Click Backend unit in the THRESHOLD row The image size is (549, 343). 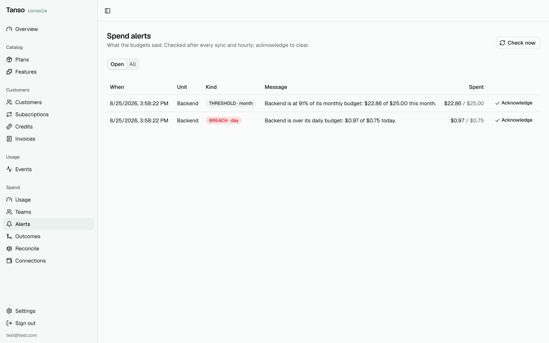tap(188, 103)
